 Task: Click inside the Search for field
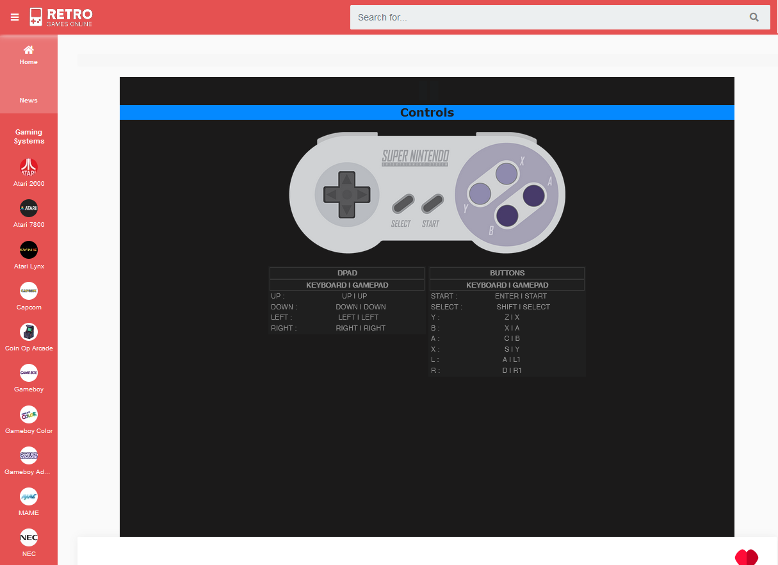click(x=544, y=17)
